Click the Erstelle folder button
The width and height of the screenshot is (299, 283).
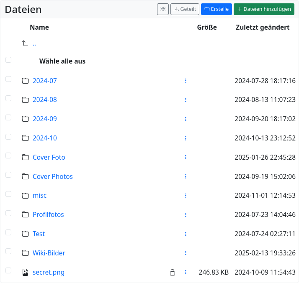(x=217, y=9)
